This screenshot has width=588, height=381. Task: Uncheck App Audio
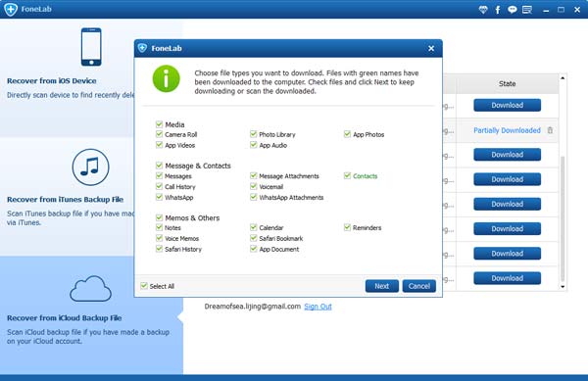[253, 145]
